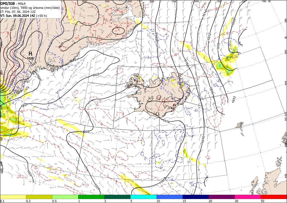Select the green 1 mm legend swatch
The height and width of the screenshot is (203, 287).
pyautogui.click(x=91, y=197)
